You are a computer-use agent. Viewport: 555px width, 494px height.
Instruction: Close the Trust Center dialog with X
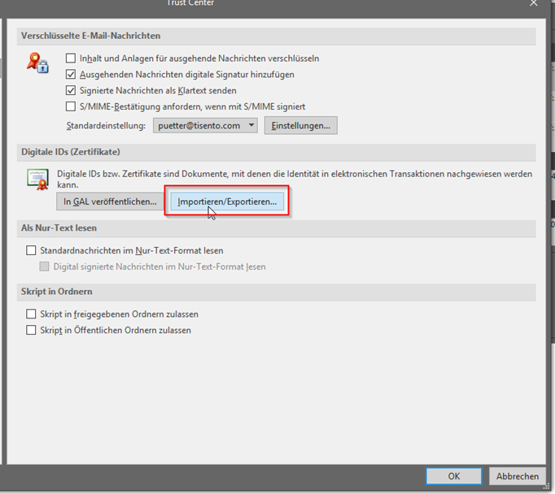(x=534, y=3)
